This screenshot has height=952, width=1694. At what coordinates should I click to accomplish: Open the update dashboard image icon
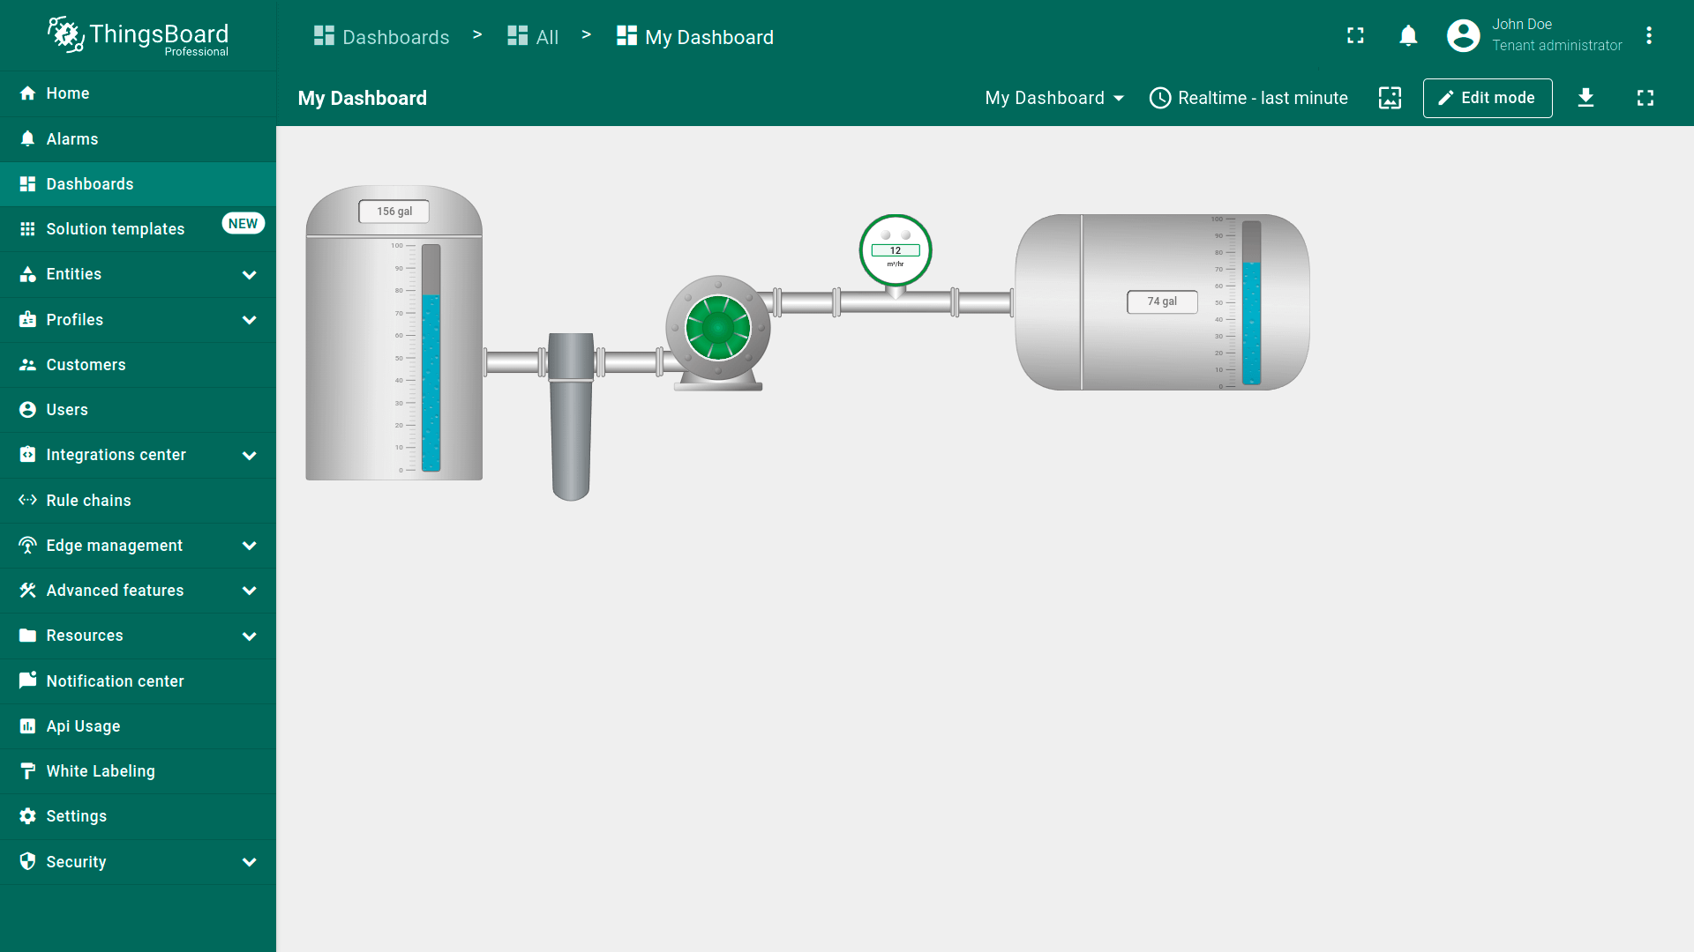pyautogui.click(x=1390, y=98)
